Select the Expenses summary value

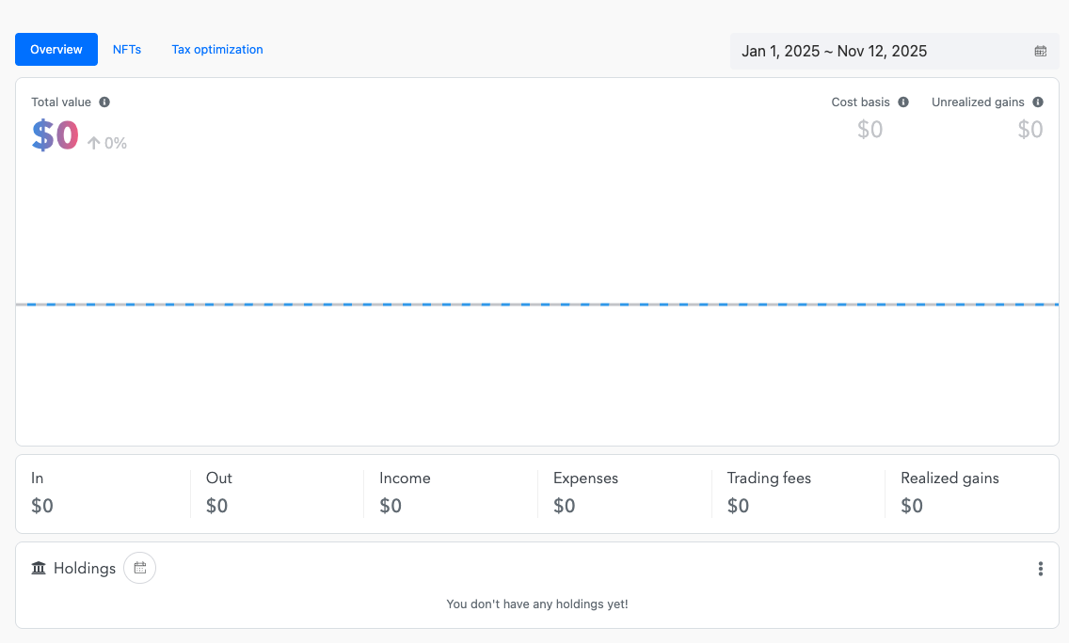565,506
